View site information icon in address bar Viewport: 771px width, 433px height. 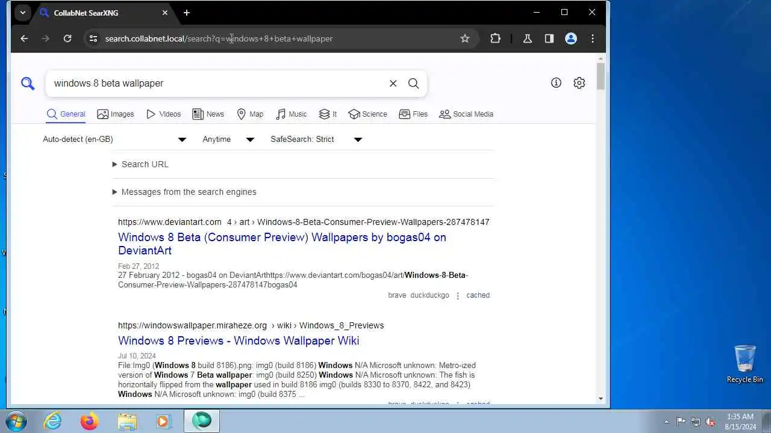[x=93, y=38]
